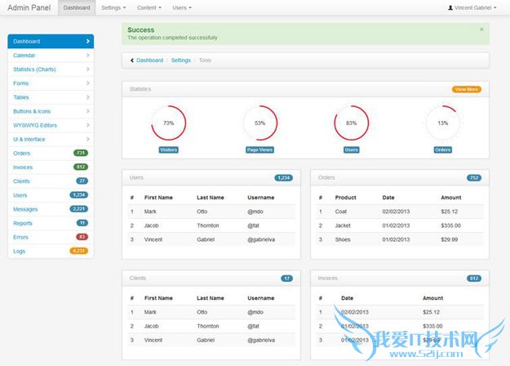Open Tables in the sidebar
This screenshot has width=510, height=366.
[51, 97]
